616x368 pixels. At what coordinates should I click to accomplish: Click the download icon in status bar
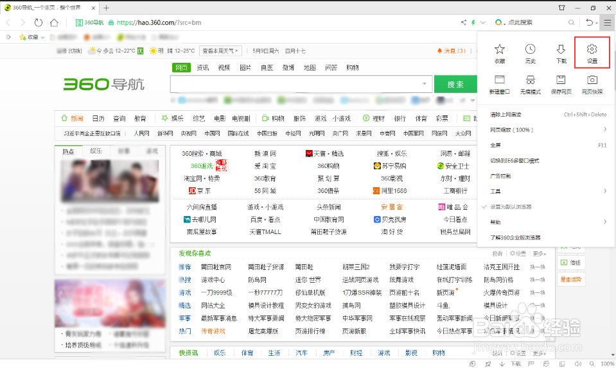point(502,364)
